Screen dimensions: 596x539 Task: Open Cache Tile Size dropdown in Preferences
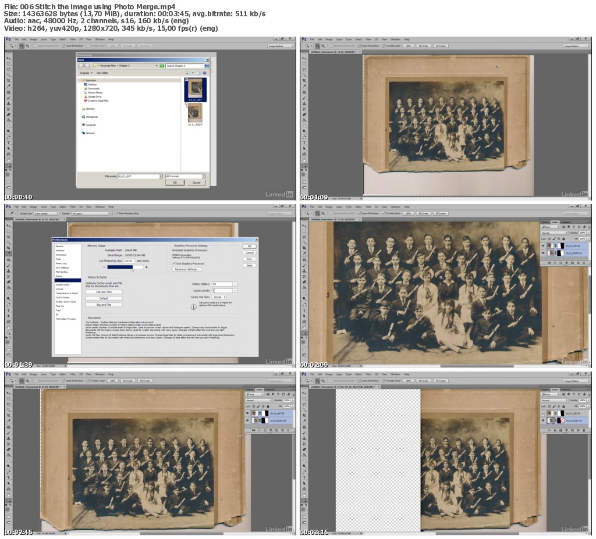(x=219, y=297)
